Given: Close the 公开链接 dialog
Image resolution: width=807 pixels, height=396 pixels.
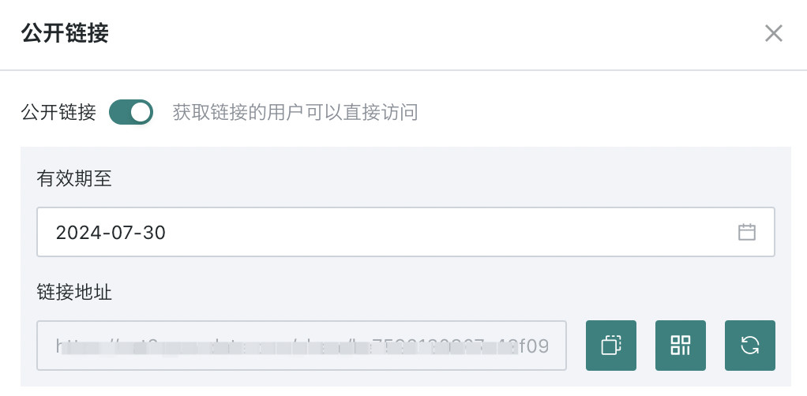Looking at the screenshot, I should pyautogui.click(x=773, y=33).
